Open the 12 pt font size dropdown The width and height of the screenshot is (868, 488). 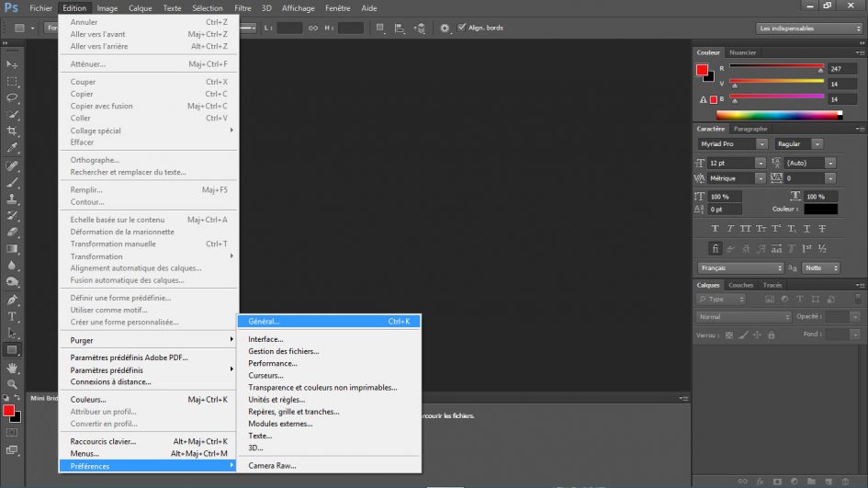point(760,164)
